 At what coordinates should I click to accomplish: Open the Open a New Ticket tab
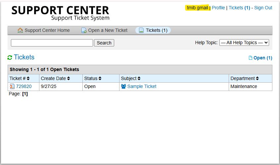tap(108, 30)
